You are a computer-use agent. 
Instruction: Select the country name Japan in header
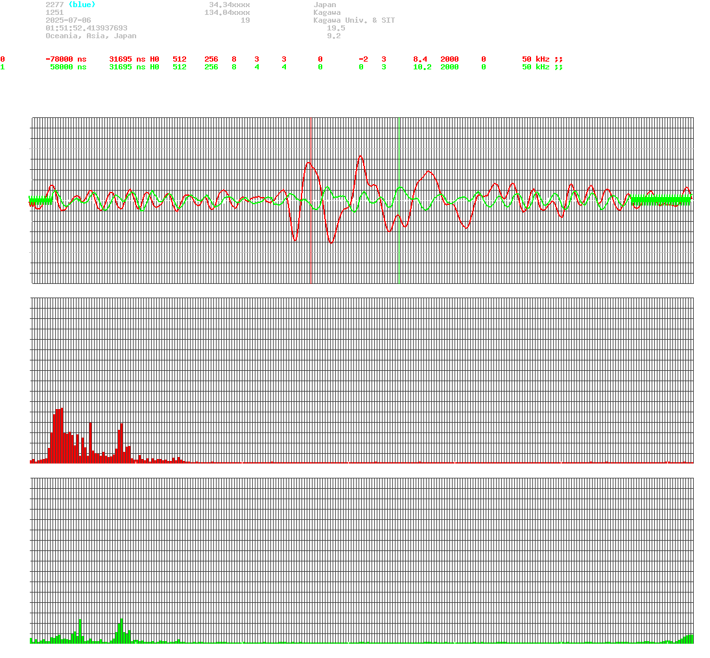pos(325,5)
